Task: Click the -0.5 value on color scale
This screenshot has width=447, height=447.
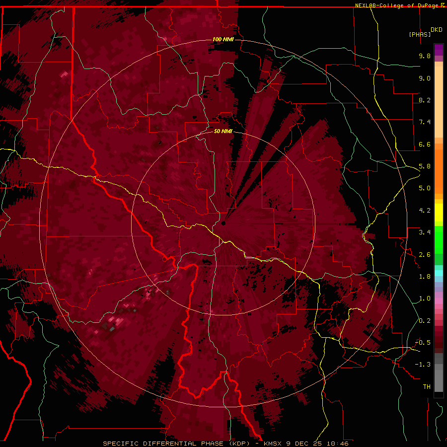Action: (423, 343)
